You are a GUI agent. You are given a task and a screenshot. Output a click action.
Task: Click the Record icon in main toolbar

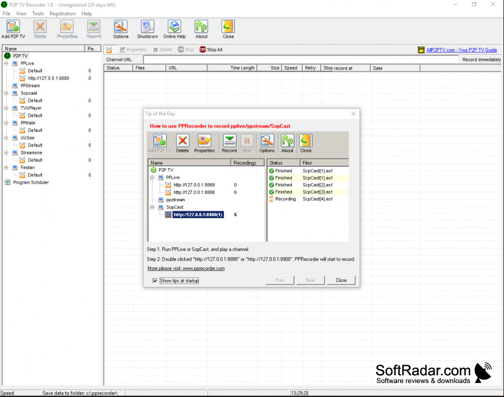point(93,29)
